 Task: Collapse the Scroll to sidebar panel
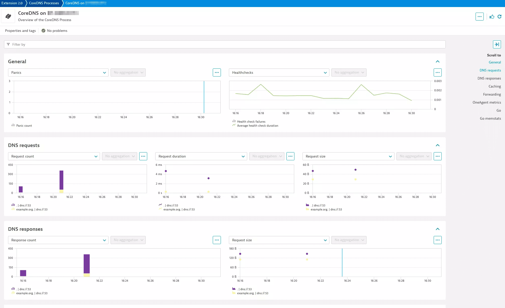coord(497,44)
